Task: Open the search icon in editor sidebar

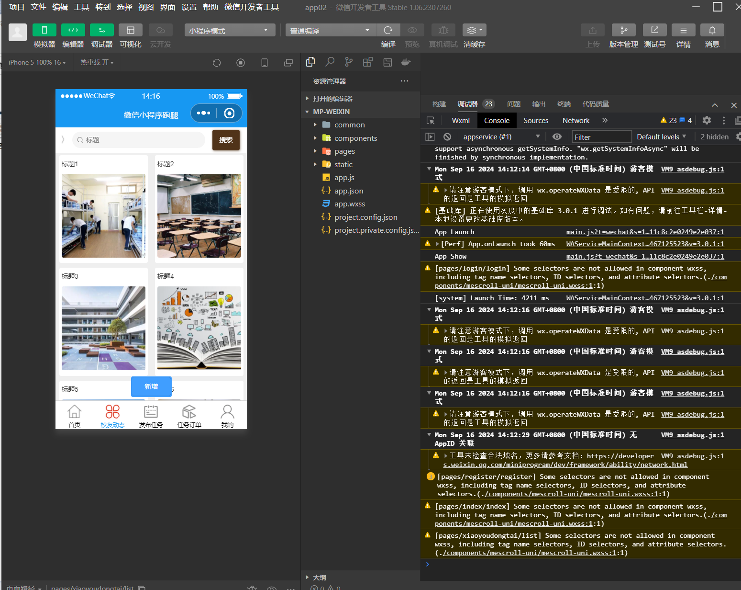Action: pyautogui.click(x=330, y=62)
